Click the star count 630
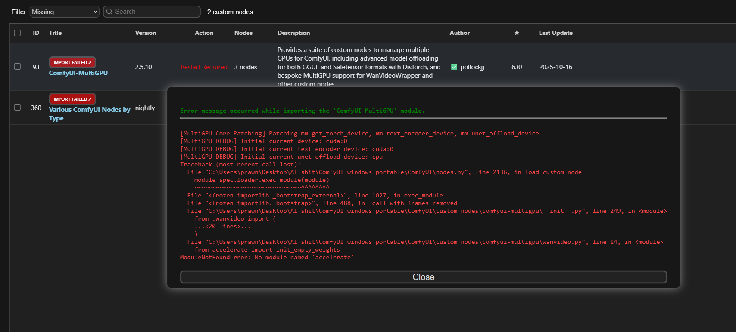Screen dimensions: 736x332 [517, 67]
